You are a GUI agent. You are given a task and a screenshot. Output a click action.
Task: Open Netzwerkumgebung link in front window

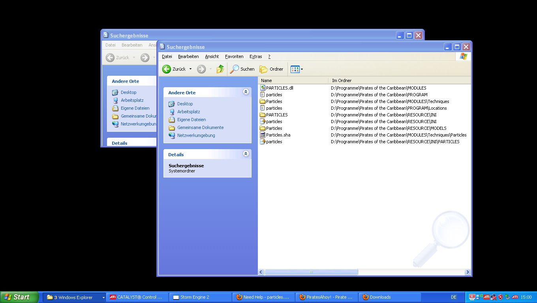coord(196,135)
